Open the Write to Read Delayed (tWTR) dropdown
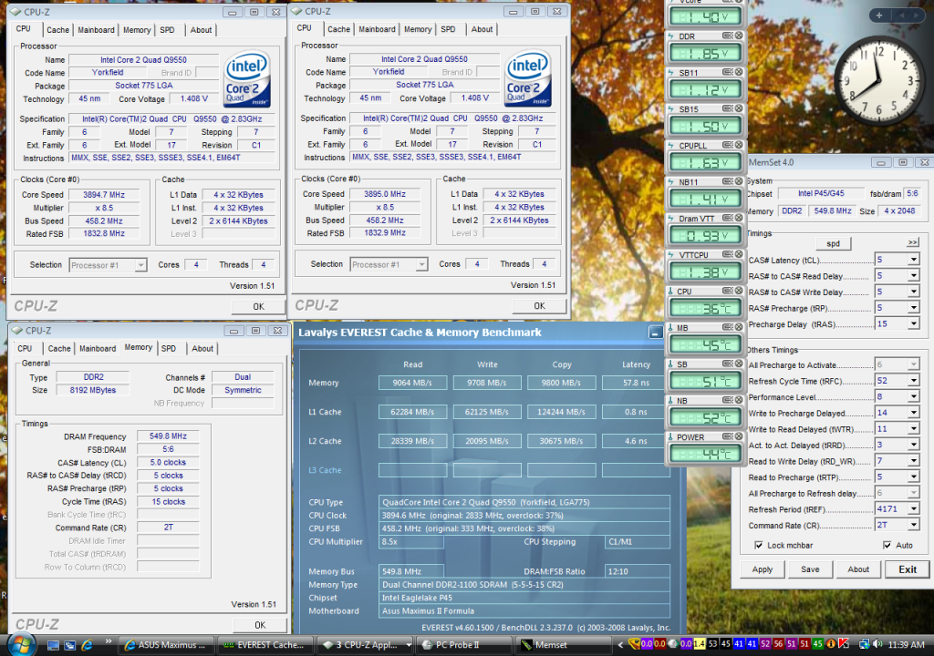The height and width of the screenshot is (656, 934). 913,428
